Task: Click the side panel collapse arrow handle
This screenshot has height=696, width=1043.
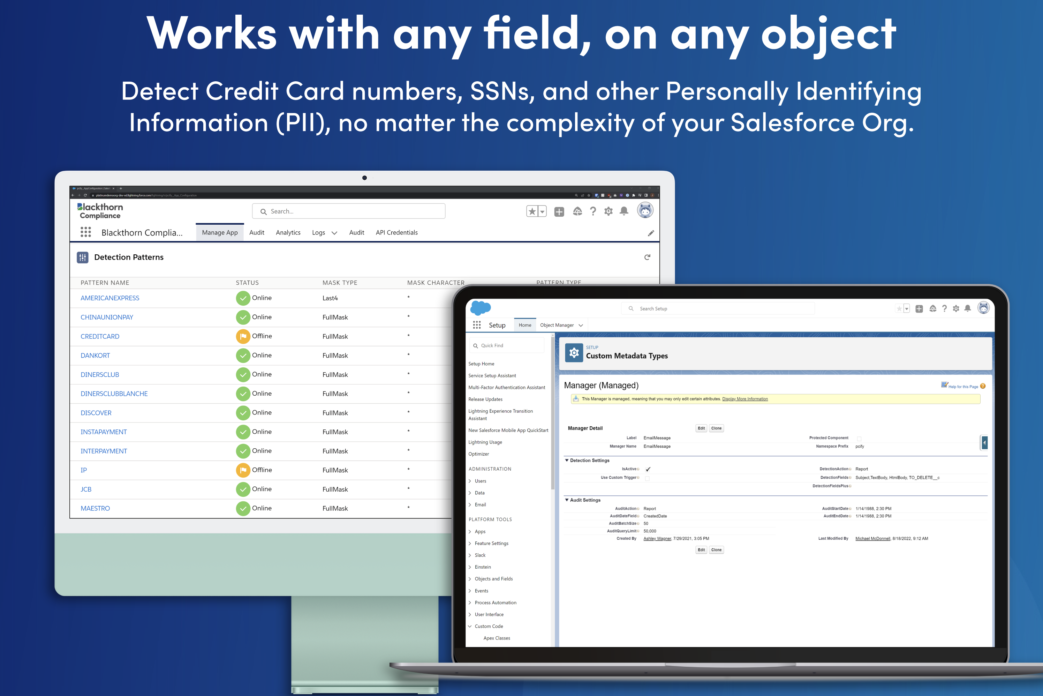Action: point(984,443)
